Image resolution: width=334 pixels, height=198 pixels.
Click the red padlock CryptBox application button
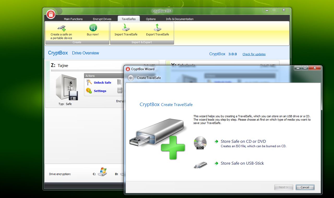tap(51, 14)
